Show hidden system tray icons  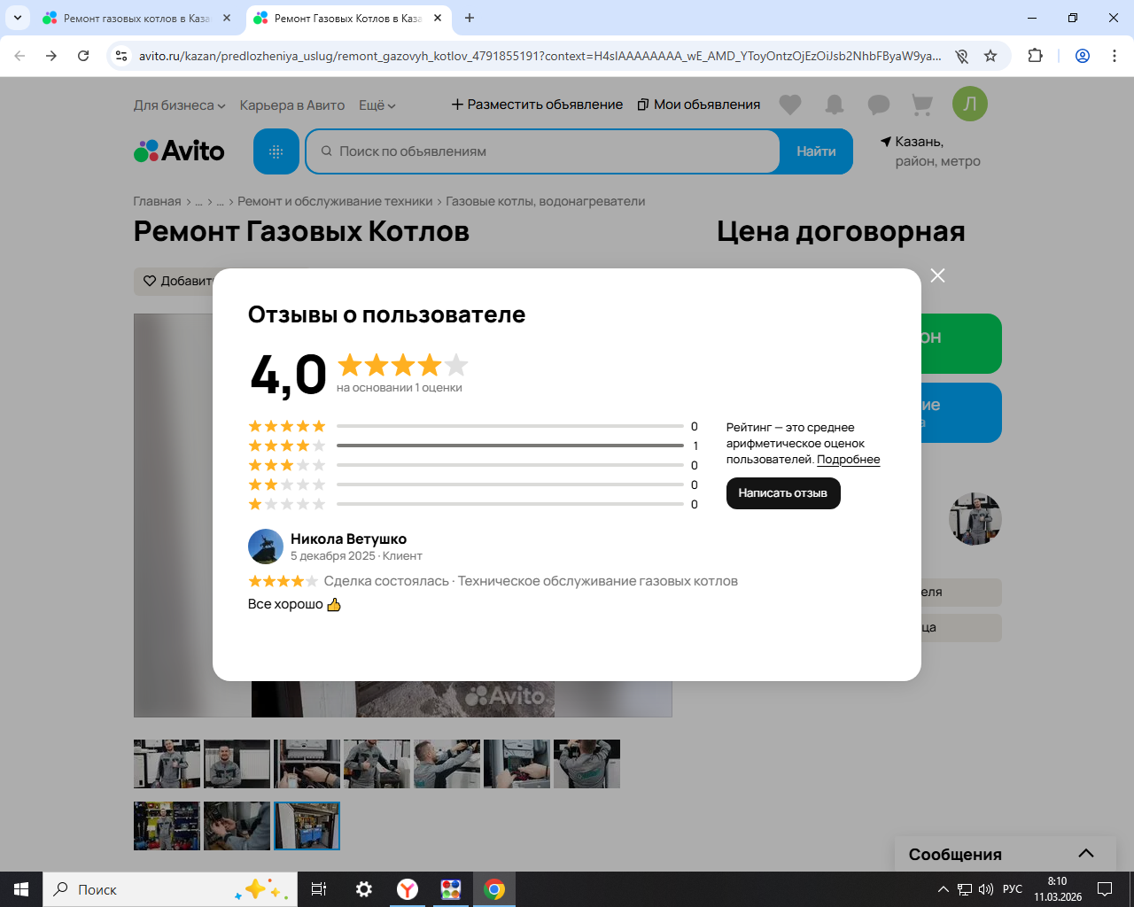pos(943,889)
